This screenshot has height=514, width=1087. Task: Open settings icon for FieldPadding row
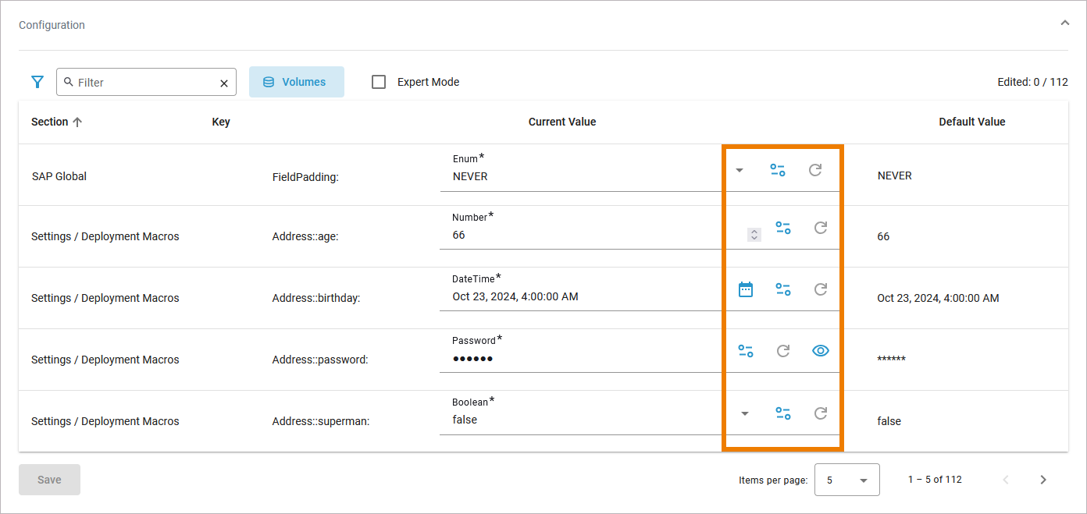click(778, 170)
